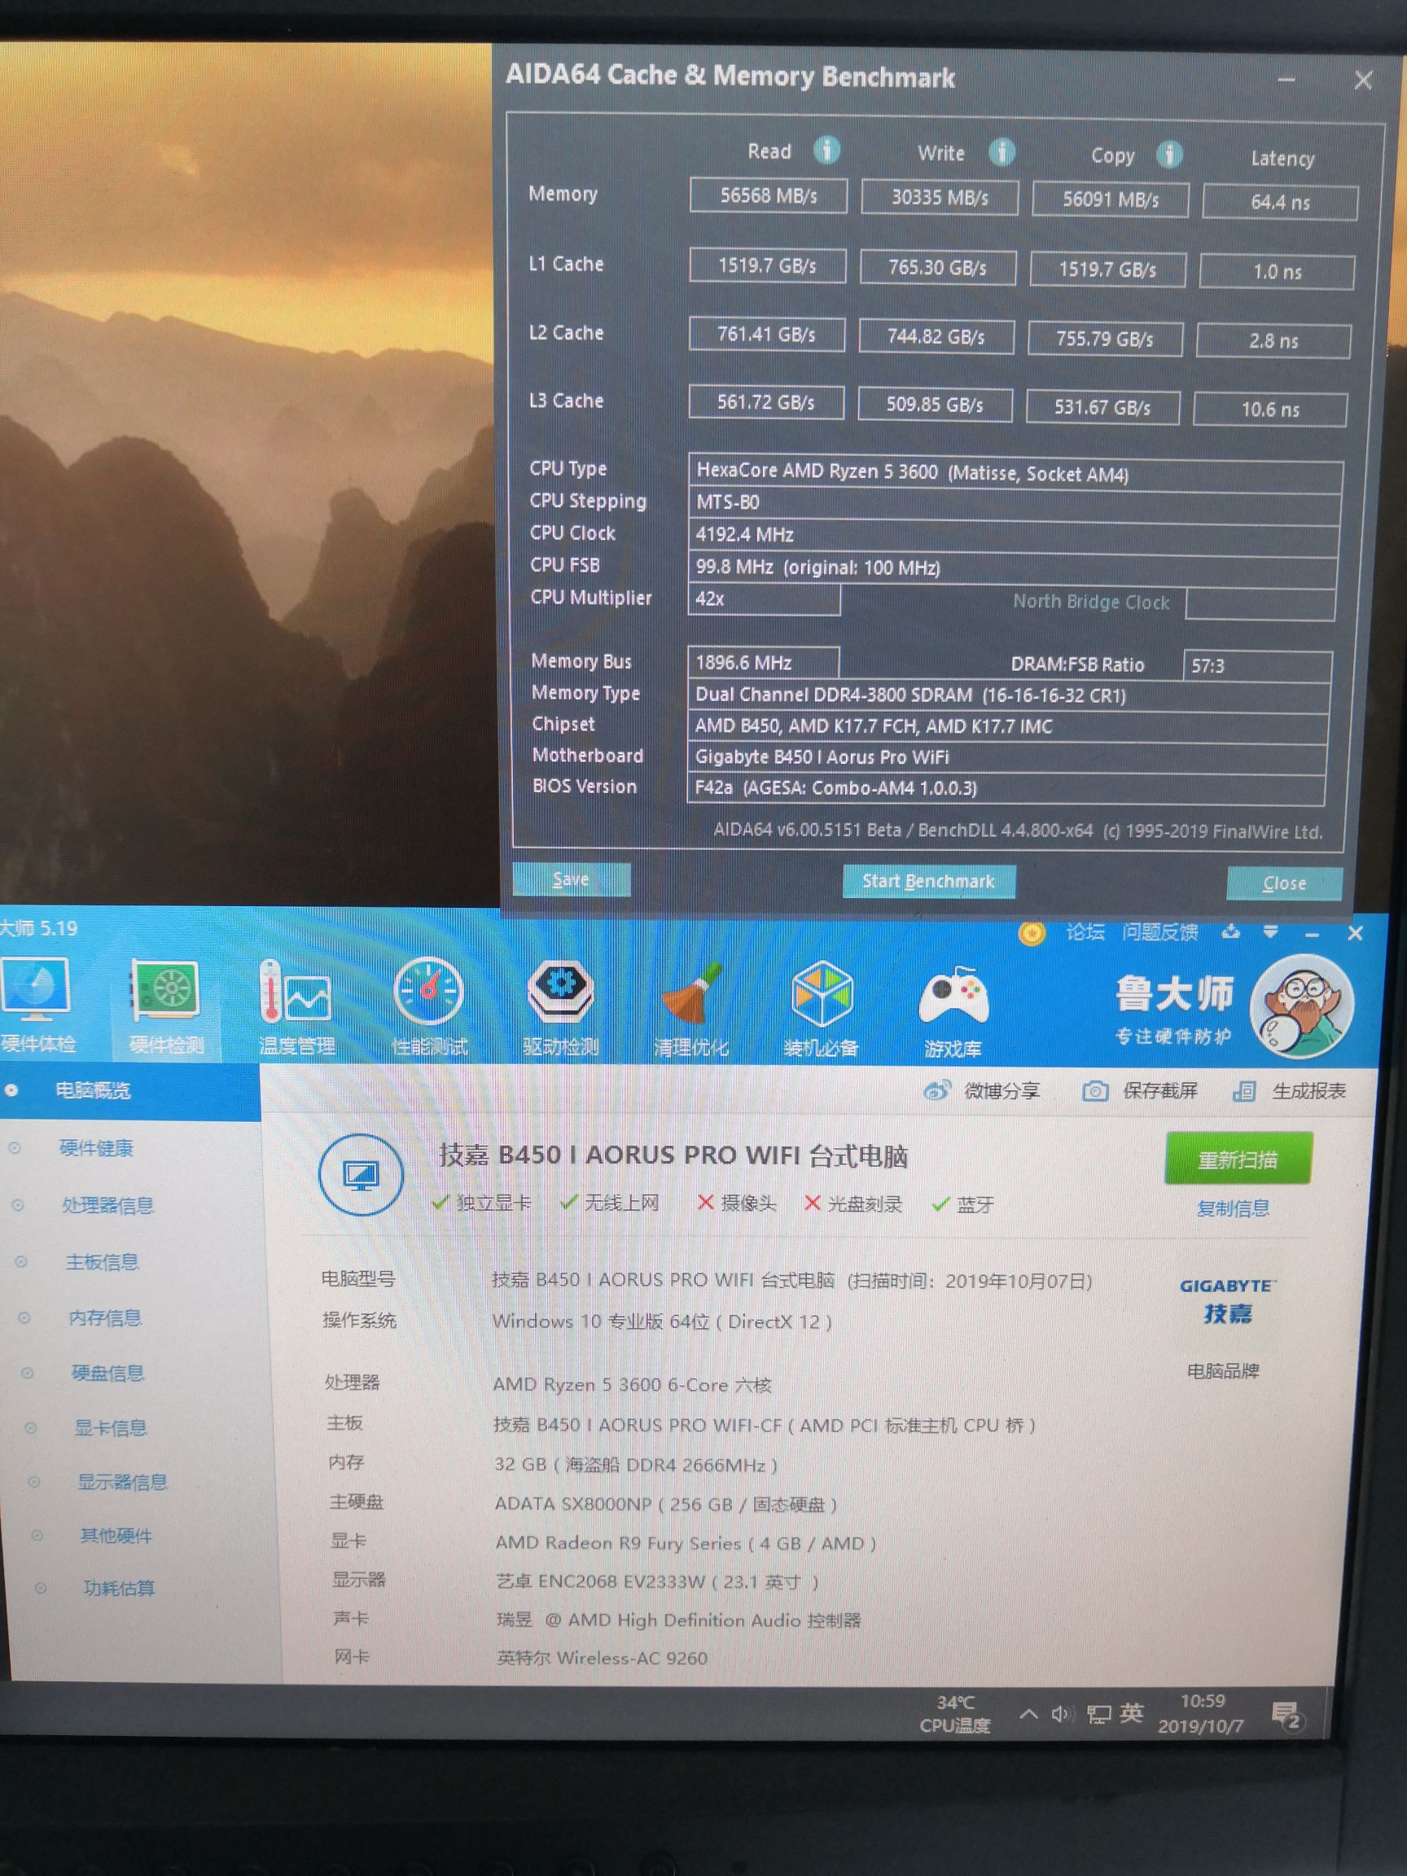Select 处理器信息 in the sidebar

(x=107, y=1205)
